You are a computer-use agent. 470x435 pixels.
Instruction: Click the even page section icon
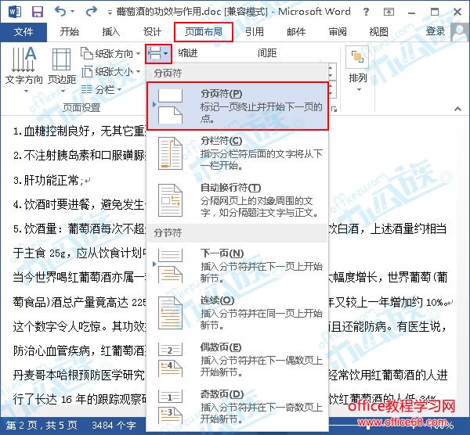tap(170, 360)
